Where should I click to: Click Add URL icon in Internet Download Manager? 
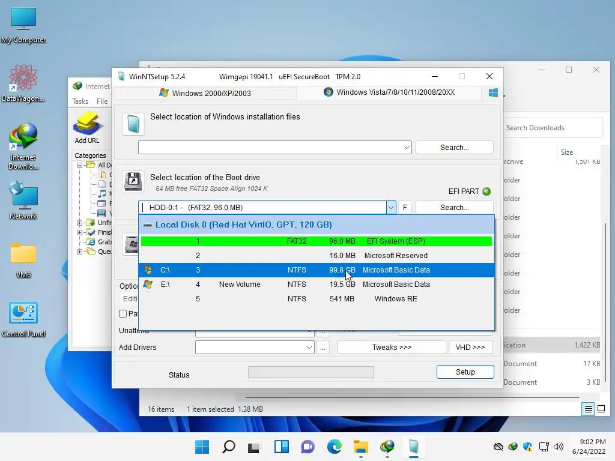coord(87,127)
